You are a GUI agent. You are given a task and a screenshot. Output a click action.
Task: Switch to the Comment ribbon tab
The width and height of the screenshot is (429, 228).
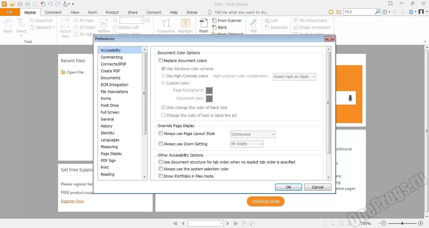53,12
